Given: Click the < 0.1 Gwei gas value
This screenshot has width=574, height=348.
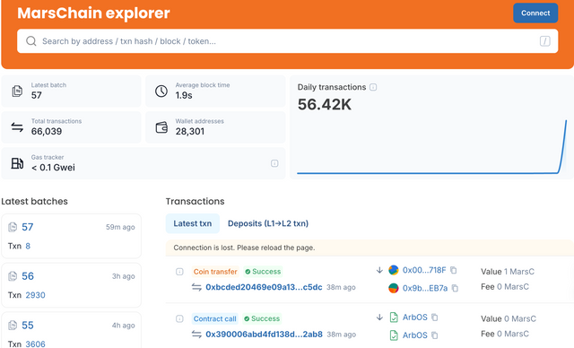Looking at the screenshot, I should pos(53,168).
